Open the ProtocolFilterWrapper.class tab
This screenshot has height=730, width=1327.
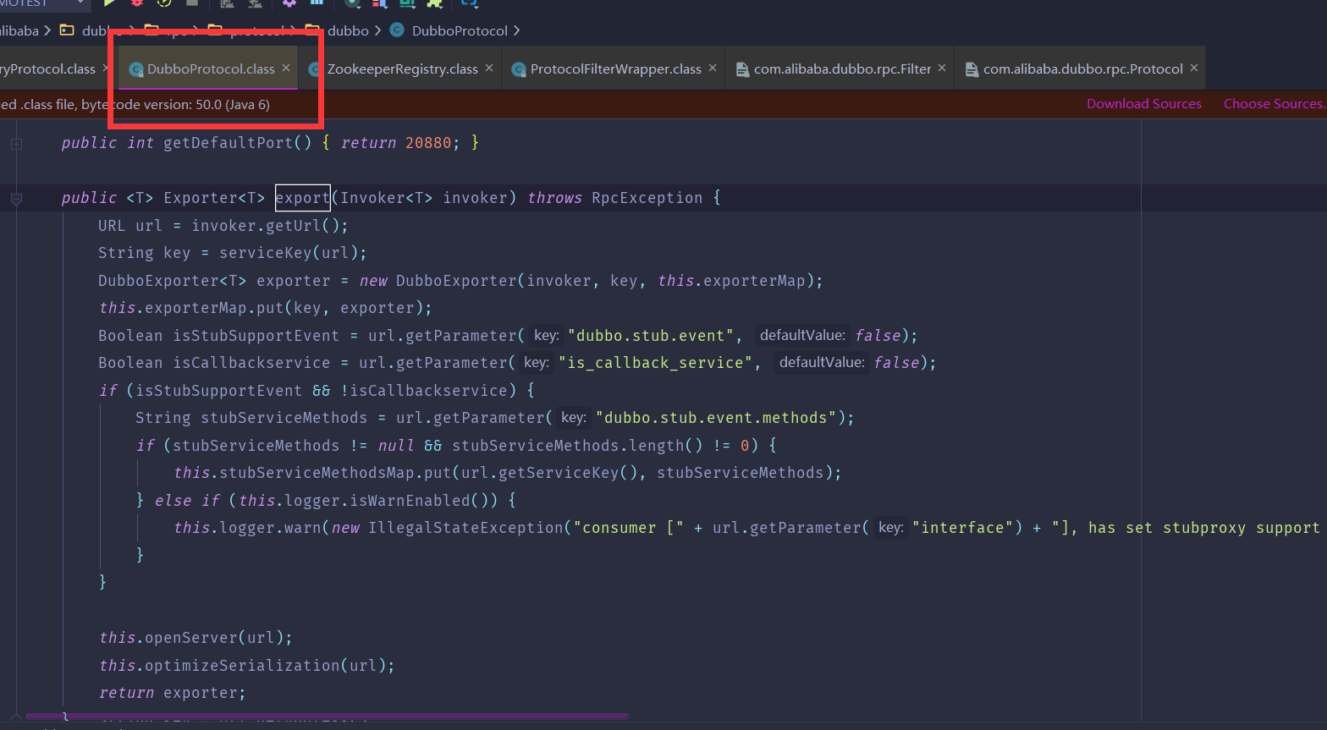tap(615, 69)
